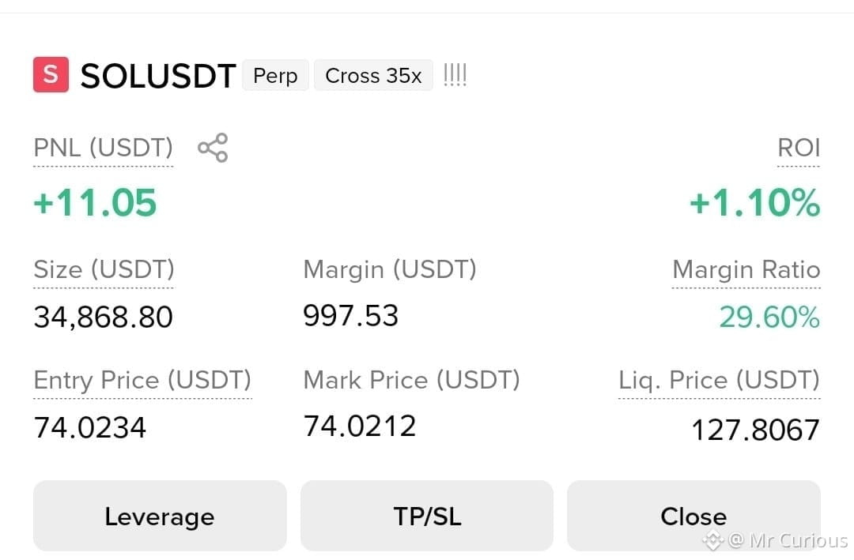Share PNL using the share icon
This screenshot has height=560, width=854.
(213, 148)
